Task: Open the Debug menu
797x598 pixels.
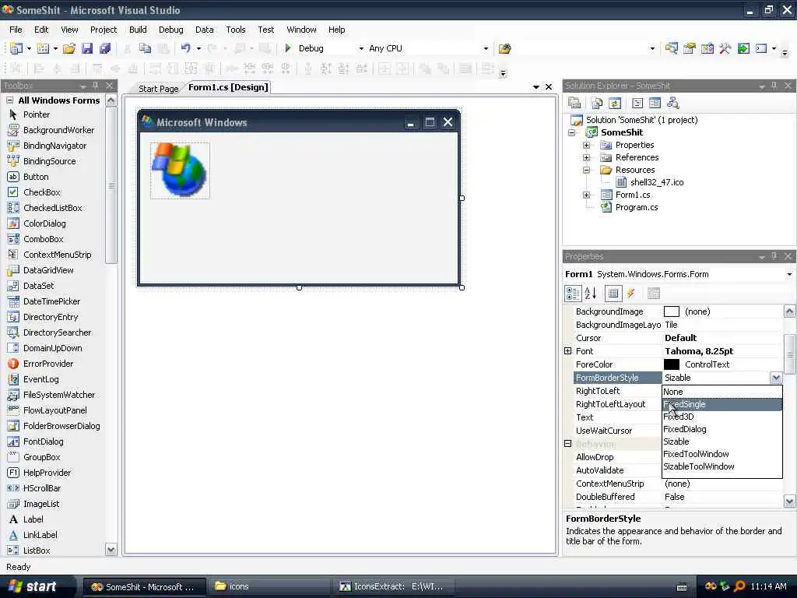Action: 170,30
